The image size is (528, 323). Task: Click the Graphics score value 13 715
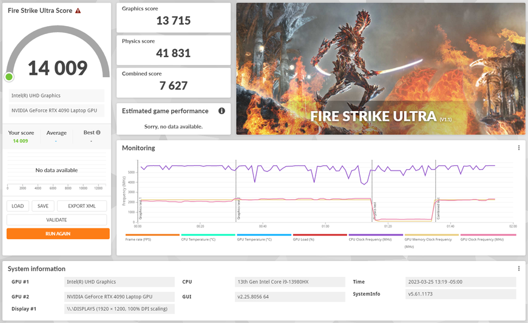(174, 21)
